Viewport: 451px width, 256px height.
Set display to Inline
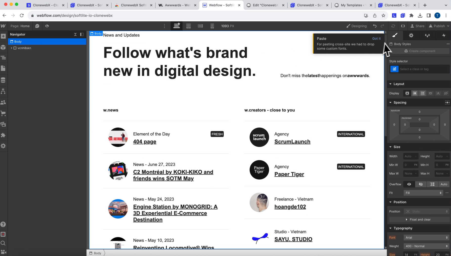pos(438,93)
